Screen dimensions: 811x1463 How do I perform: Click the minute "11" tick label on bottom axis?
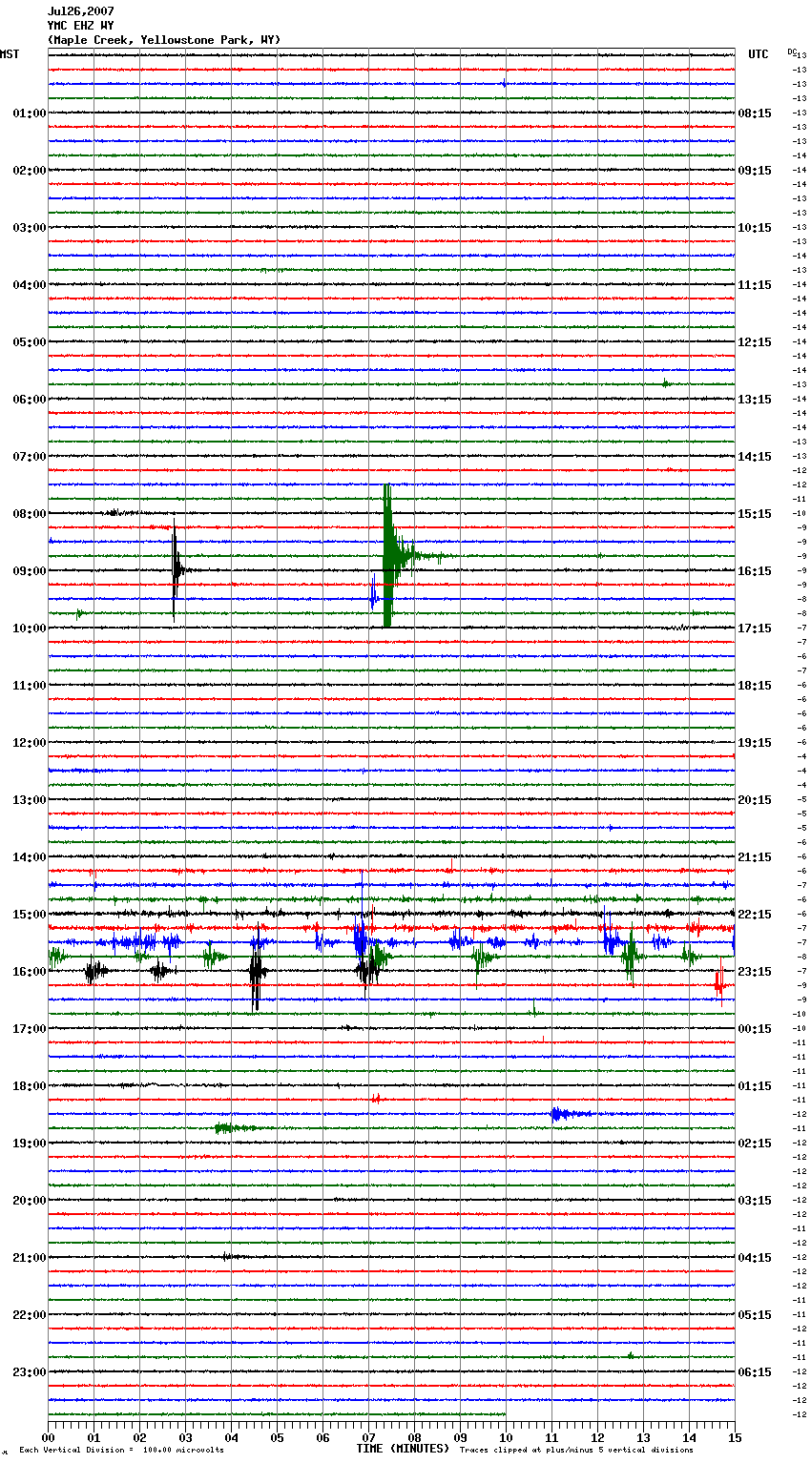click(551, 1437)
